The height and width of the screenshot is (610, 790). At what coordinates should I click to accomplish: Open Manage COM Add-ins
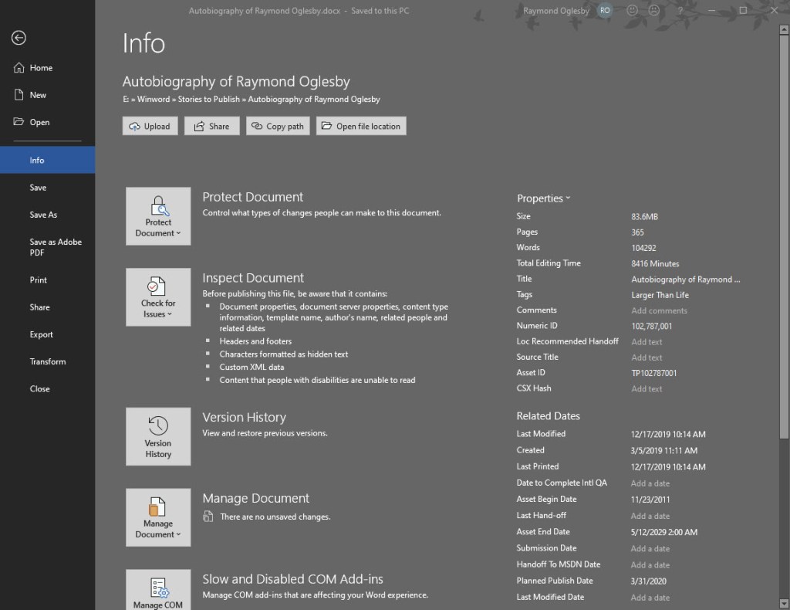tap(157, 591)
